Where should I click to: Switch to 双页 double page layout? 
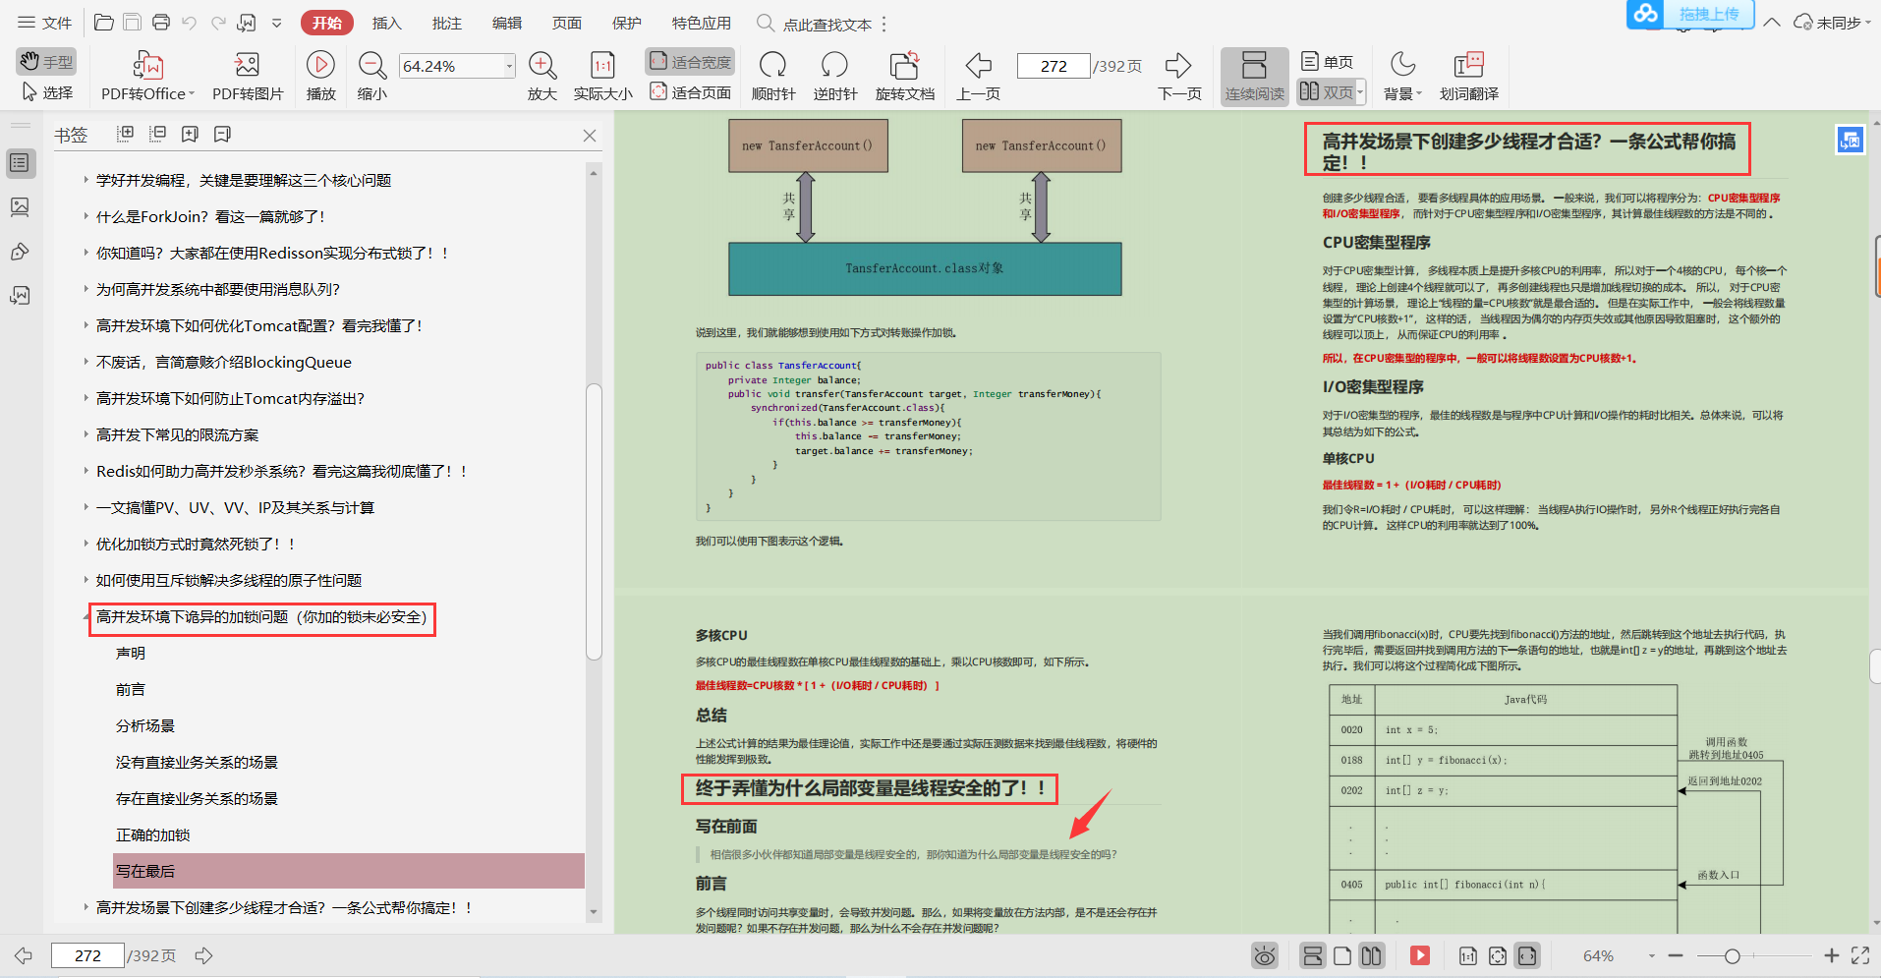1325,92
